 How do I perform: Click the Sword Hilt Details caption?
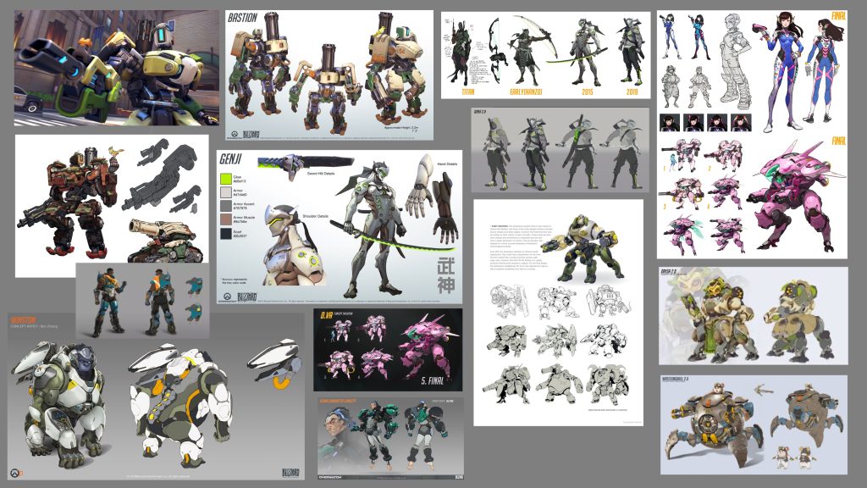pyautogui.click(x=321, y=174)
